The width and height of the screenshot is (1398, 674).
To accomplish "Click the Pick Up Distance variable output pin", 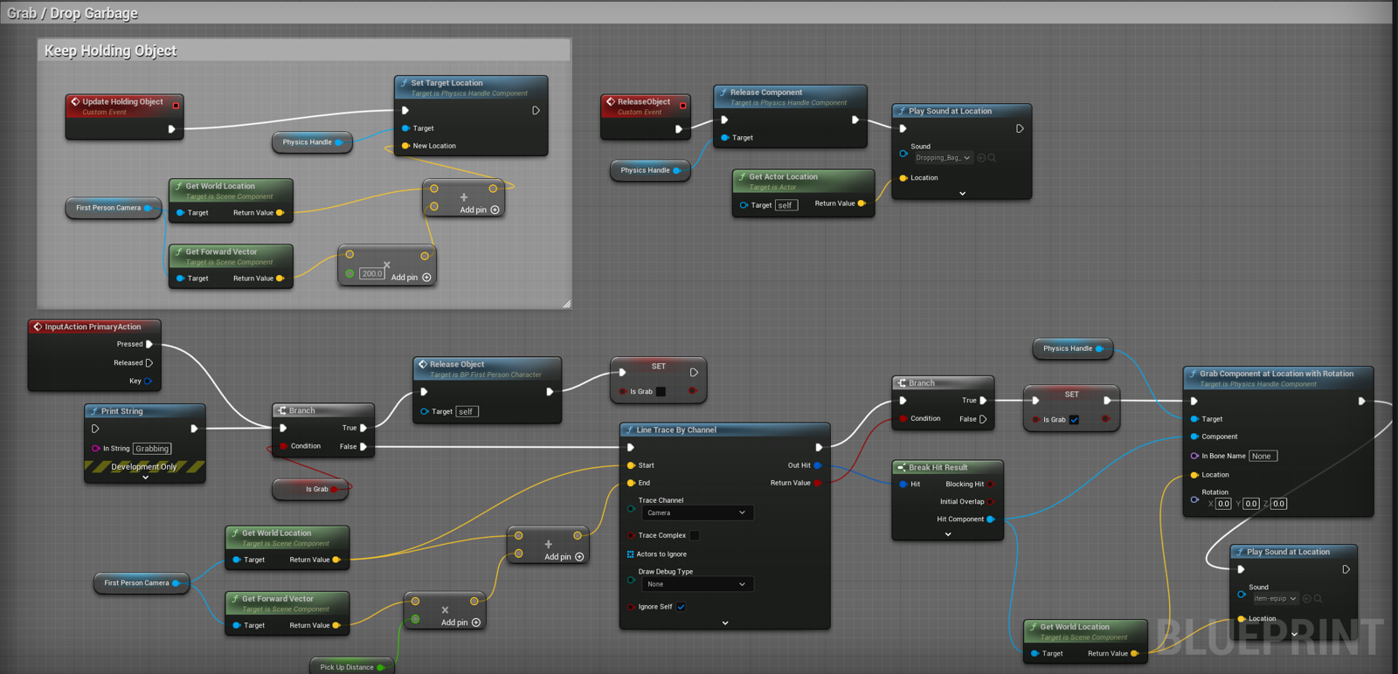I will pyautogui.click(x=381, y=668).
